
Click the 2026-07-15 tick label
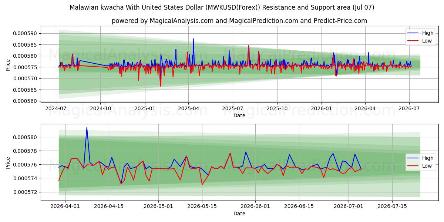(392, 206)
